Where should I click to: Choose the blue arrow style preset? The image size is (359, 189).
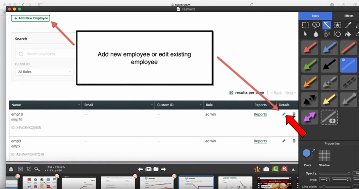(x=329, y=48)
